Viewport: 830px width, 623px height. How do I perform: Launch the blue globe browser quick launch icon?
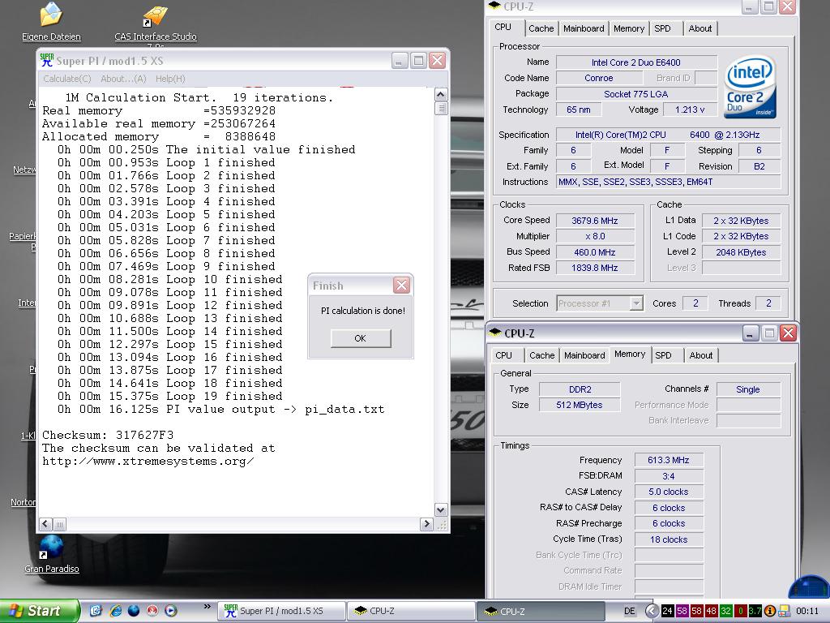tap(134, 611)
